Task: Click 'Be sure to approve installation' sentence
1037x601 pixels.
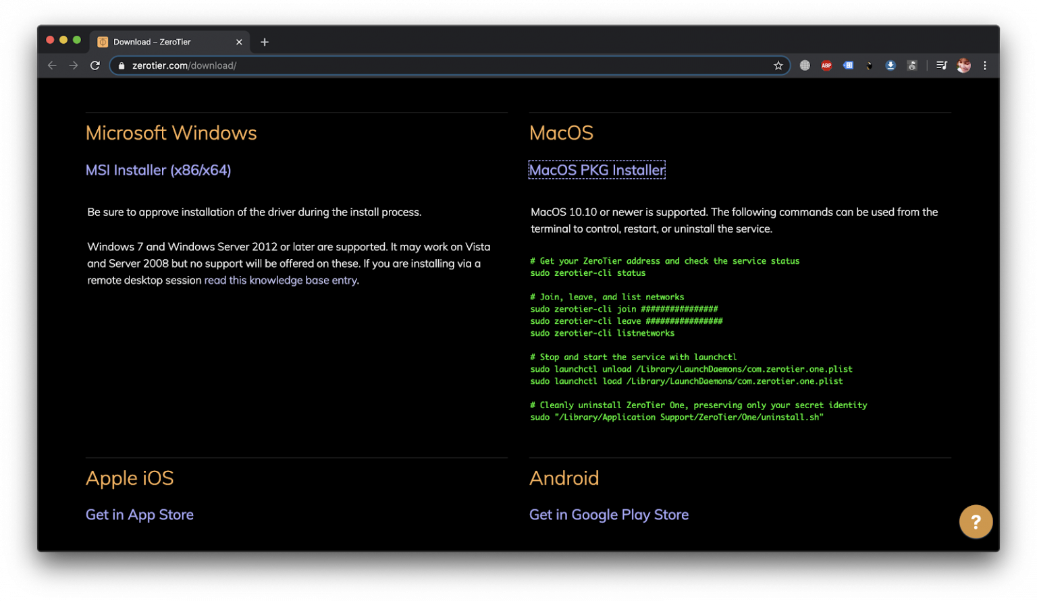Action: (x=255, y=212)
